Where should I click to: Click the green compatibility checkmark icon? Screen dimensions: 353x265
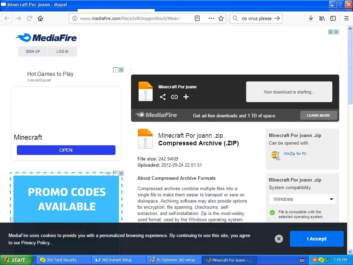pyautogui.click(x=272, y=213)
